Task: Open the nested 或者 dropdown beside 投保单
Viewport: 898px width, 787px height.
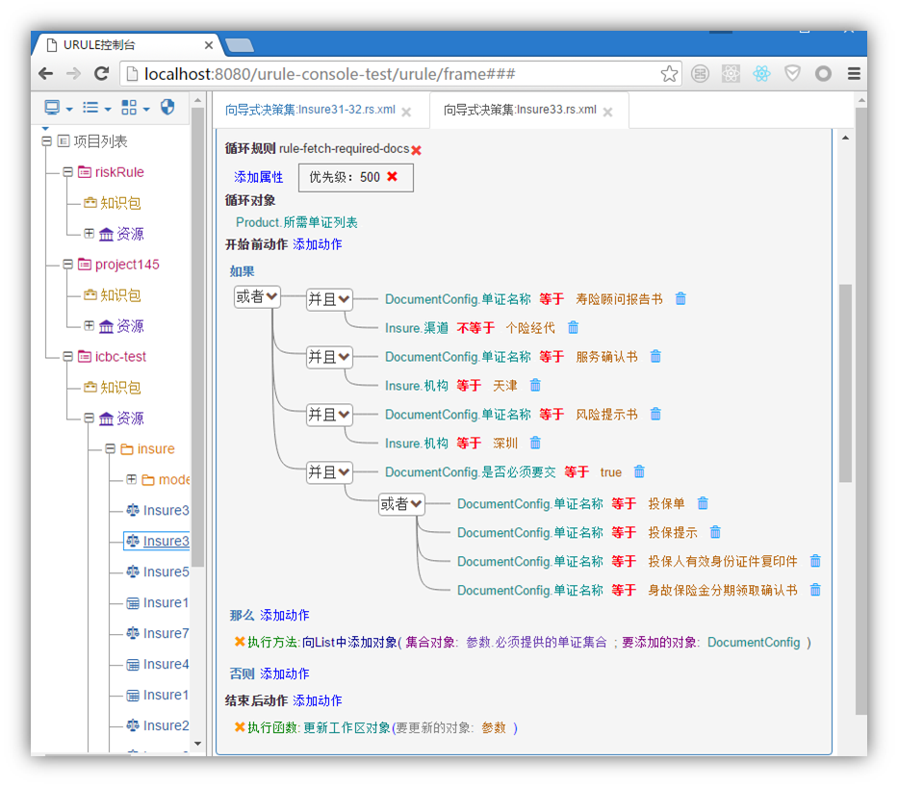Action: pos(401,504)
